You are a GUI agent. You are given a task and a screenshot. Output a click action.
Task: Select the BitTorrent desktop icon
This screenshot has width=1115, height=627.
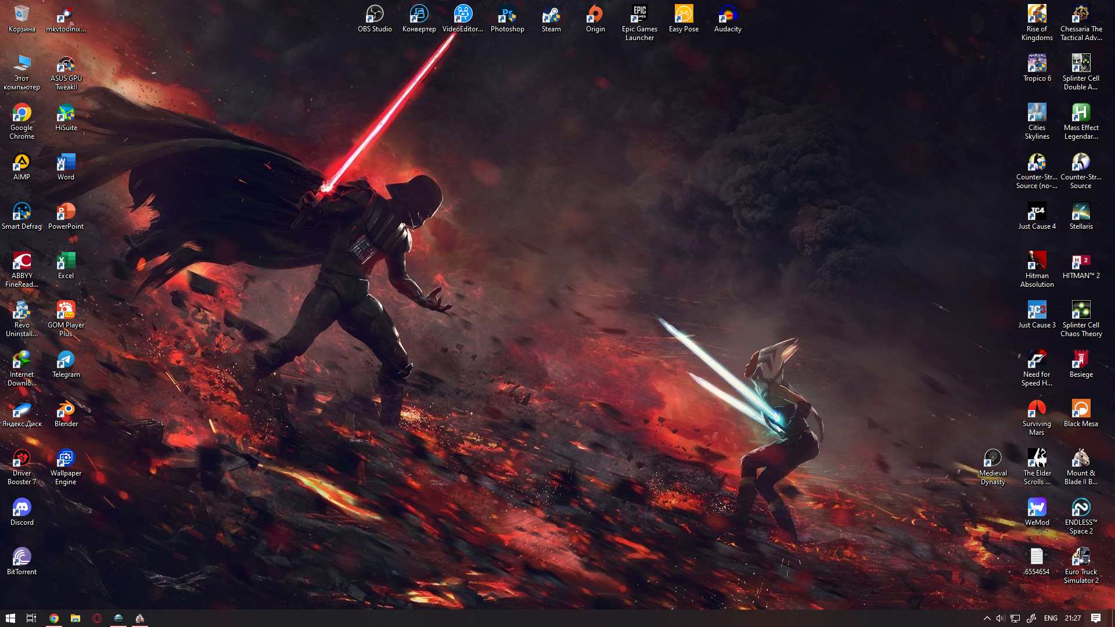(x=21, y=561)
